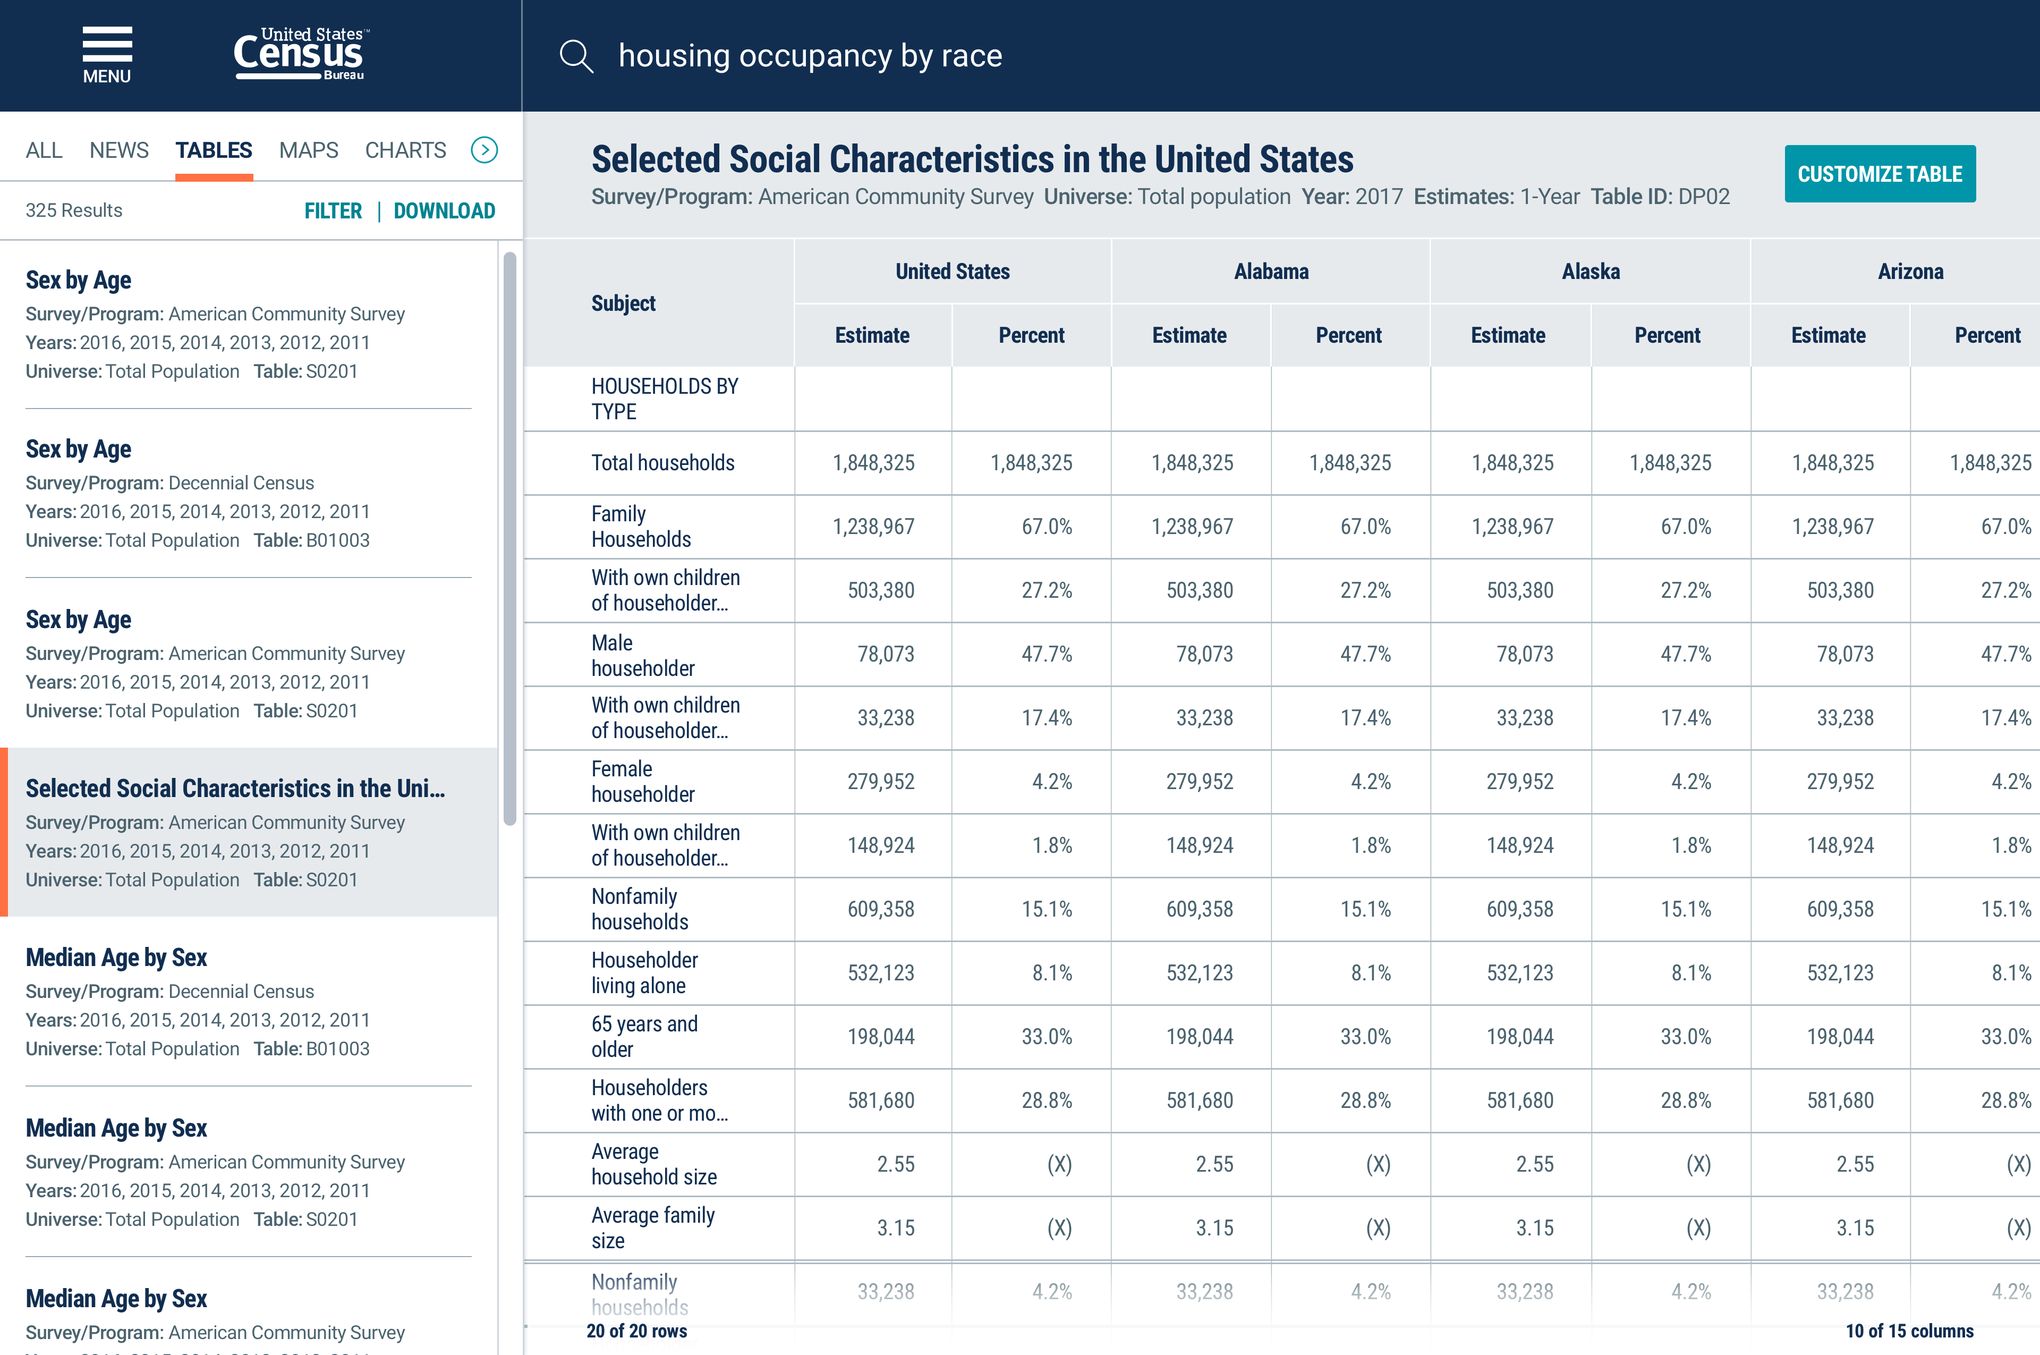This screenshot has height=1355, width=2040.
Task: Click the Average family size row label
Action: point(653,1228)
